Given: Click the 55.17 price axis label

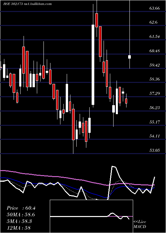Looking at the screenshot, I should point(155,122).
